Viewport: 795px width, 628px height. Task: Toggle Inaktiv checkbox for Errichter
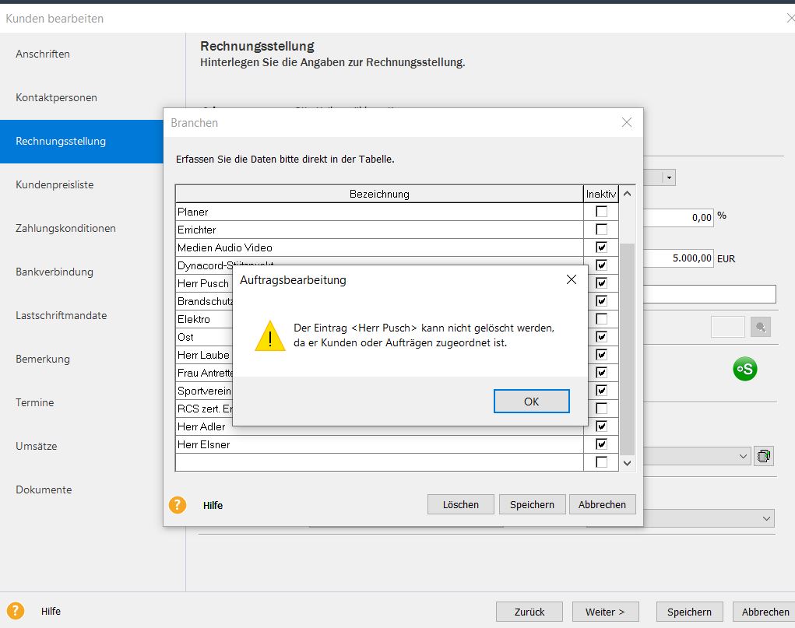click(x=601, y=229)
